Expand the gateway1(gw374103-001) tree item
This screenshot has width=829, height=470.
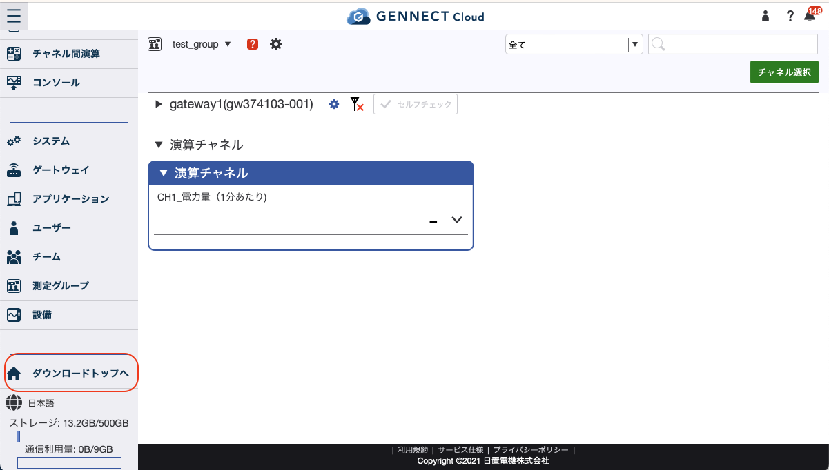tap(159, 104)
